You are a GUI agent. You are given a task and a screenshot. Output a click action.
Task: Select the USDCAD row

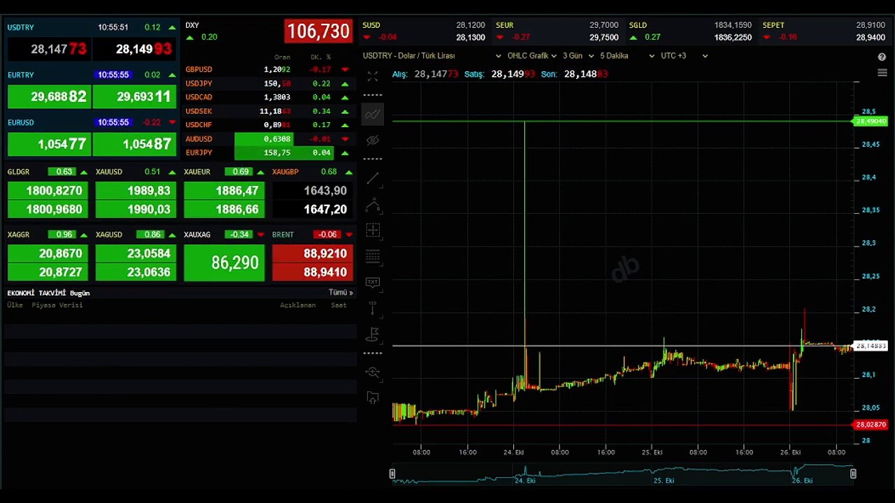click(268, 97)
